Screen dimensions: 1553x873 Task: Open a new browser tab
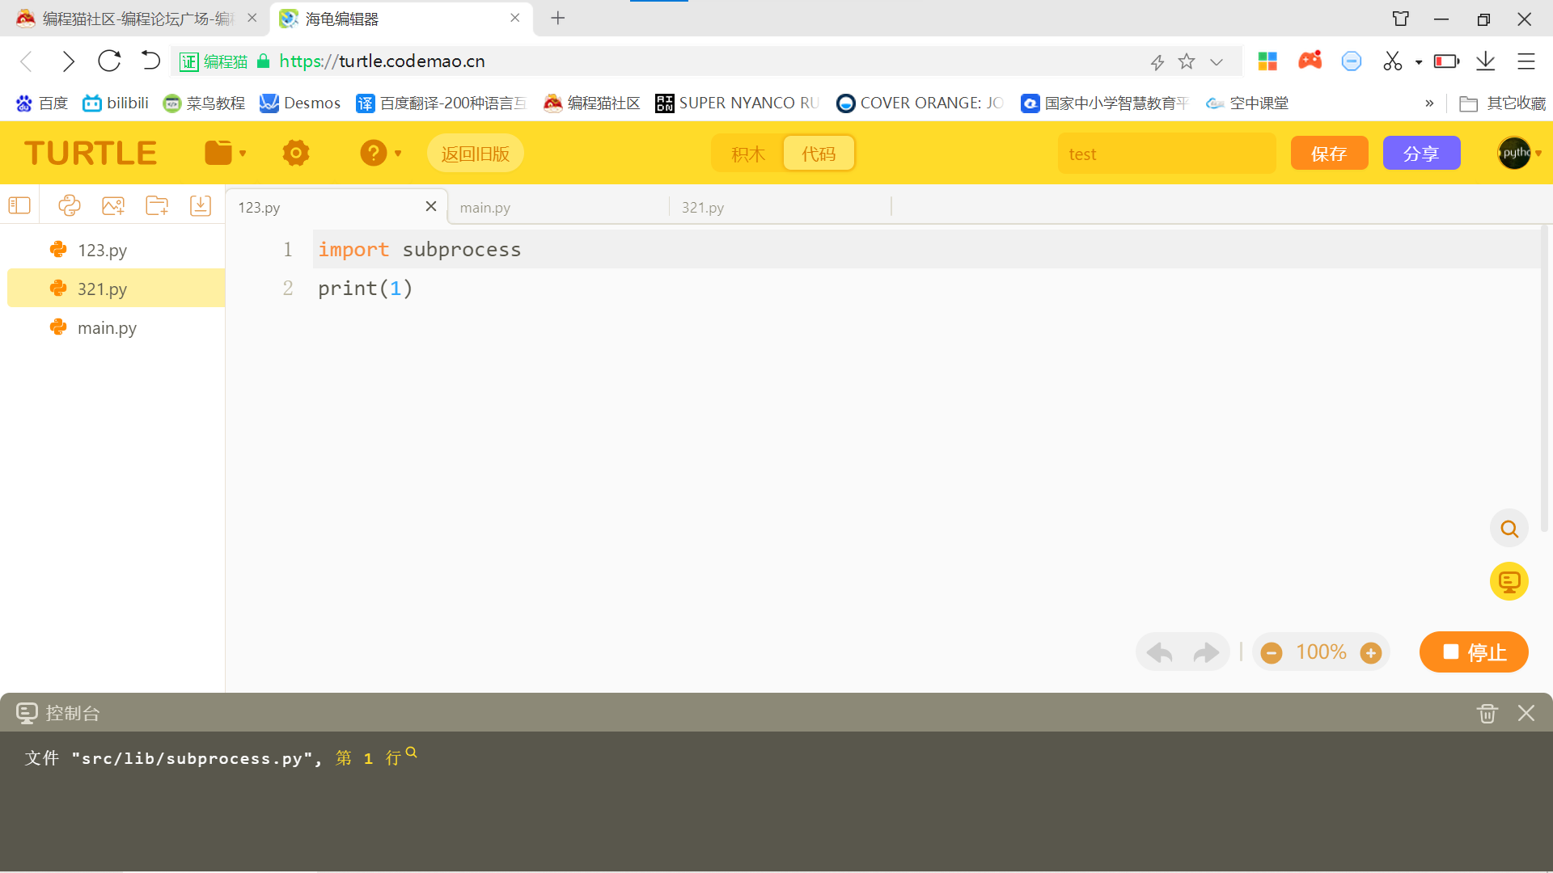coord(557,18)
